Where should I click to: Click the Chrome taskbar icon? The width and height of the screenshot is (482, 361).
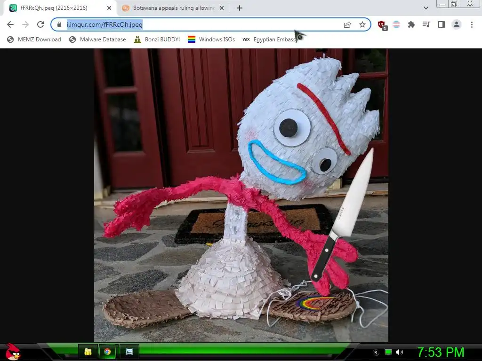107,352
